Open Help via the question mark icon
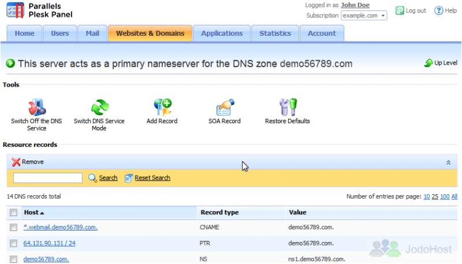This screenshot has width=462, height=264. (438, 10)
